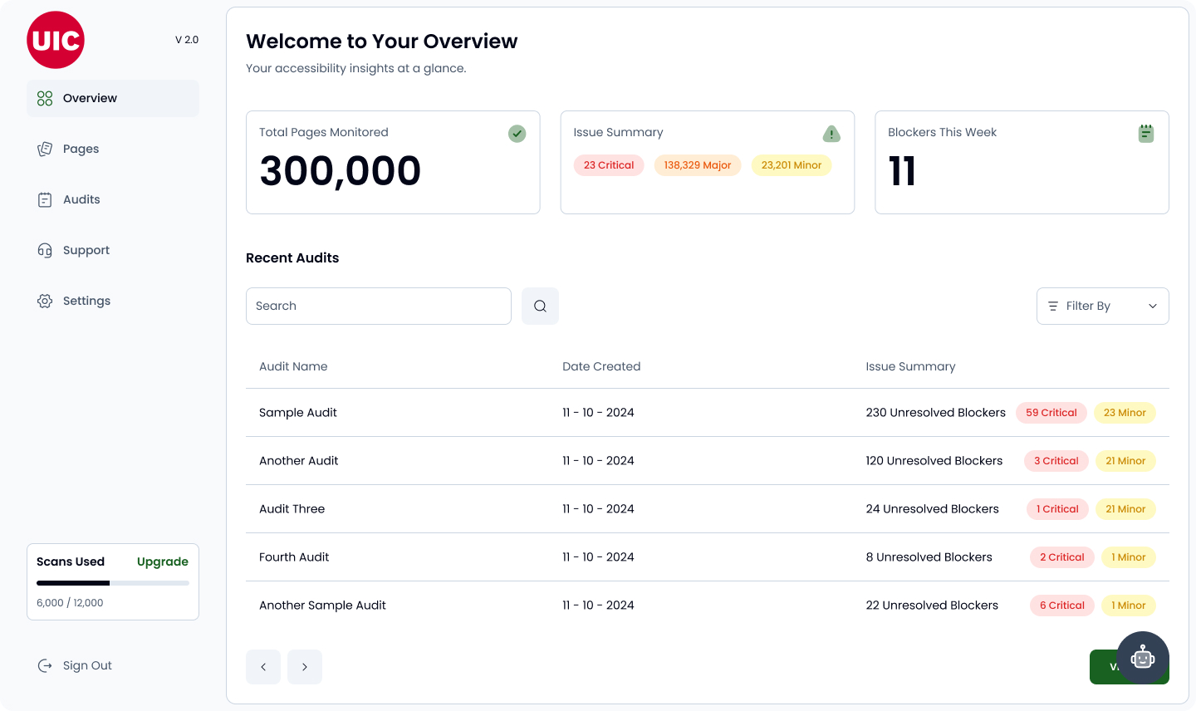Open the Sample Audit row
The image size is (1196, 711).
coord(708,413)
